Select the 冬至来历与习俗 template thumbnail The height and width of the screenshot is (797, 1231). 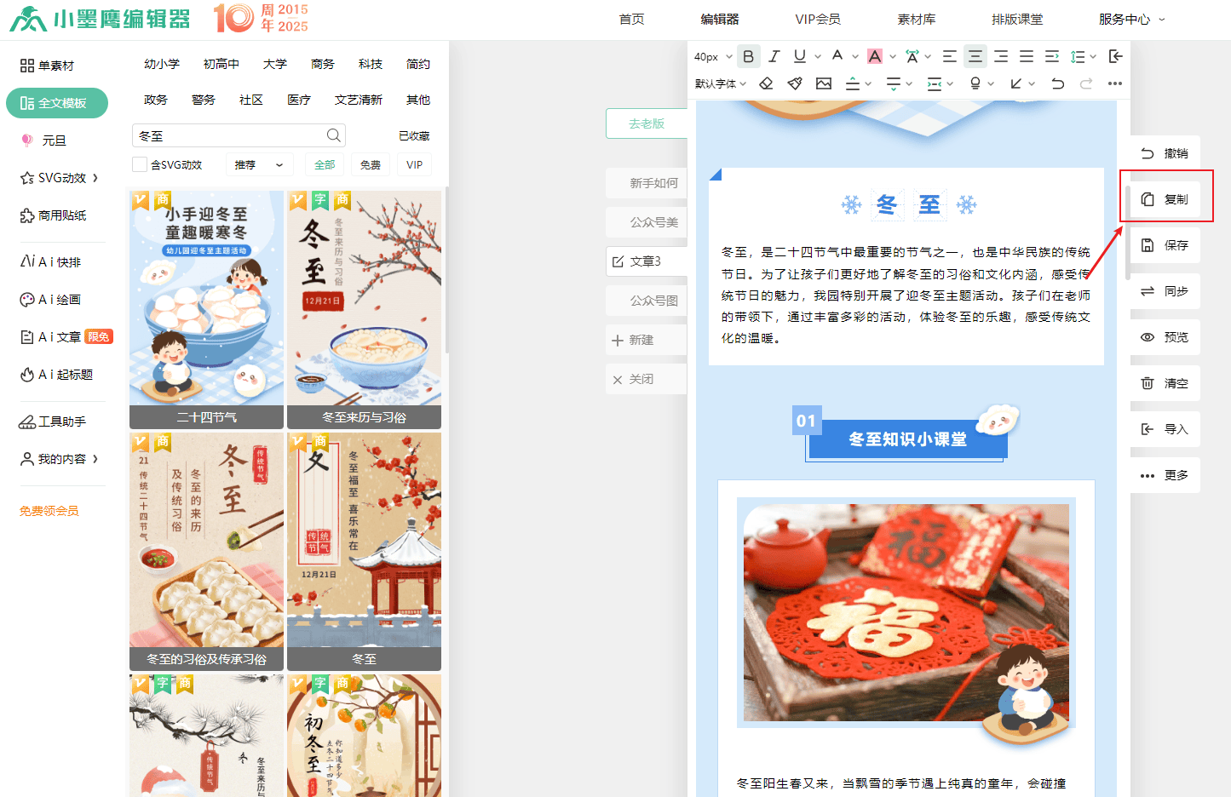364,309
